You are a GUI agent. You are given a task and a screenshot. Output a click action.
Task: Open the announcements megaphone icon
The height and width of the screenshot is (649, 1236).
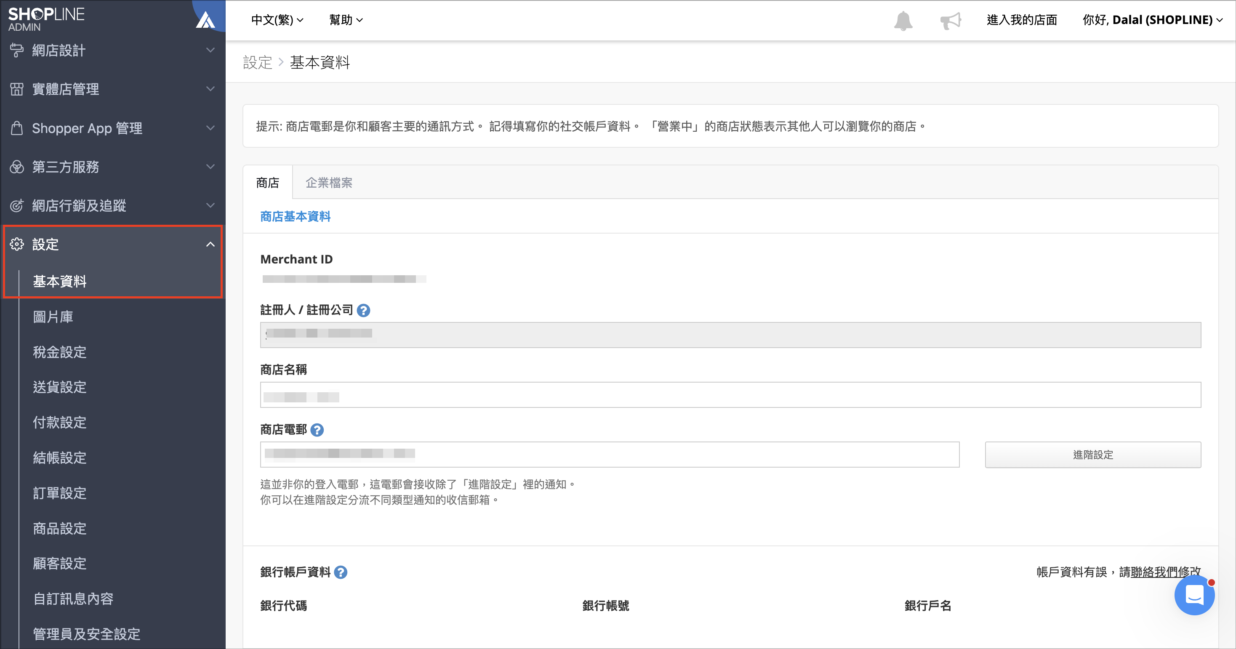click(x=950, y=20)
